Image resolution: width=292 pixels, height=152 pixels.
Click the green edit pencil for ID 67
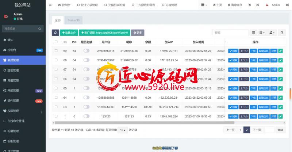[280, 69]
